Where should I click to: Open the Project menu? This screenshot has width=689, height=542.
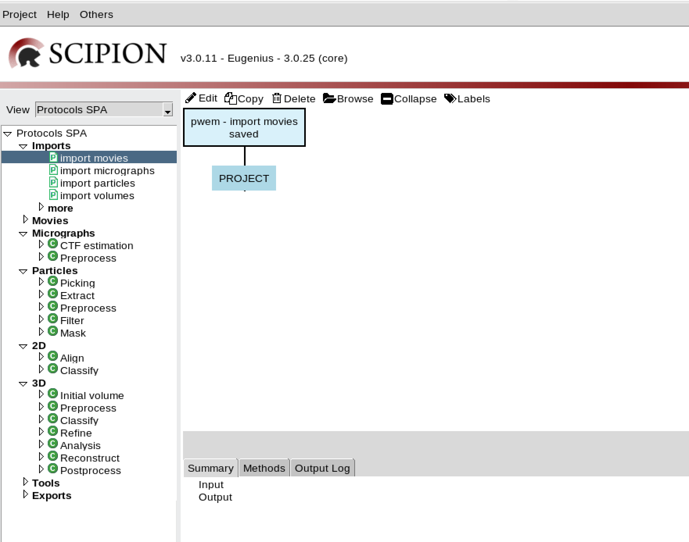[x=20, y=14]
